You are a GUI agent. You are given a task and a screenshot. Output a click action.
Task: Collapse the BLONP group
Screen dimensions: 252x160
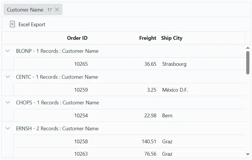[8, 51]
